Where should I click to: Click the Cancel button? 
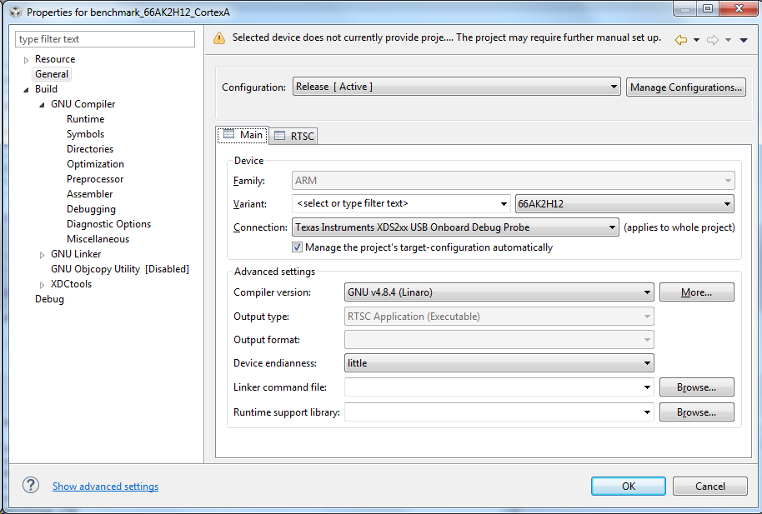pos(710,486)
